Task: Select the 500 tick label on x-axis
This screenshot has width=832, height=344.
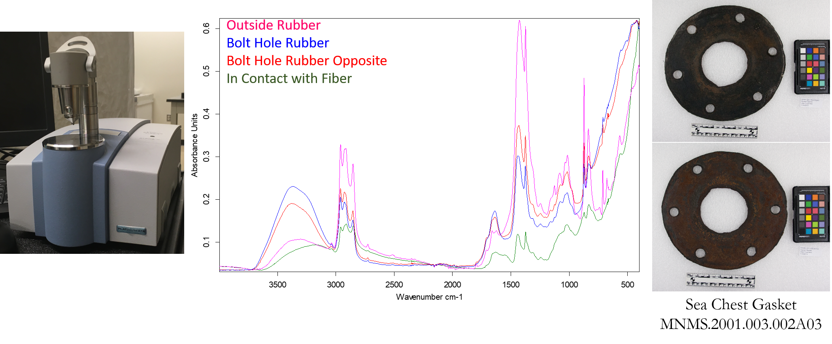Action: [x=627, y=285]
